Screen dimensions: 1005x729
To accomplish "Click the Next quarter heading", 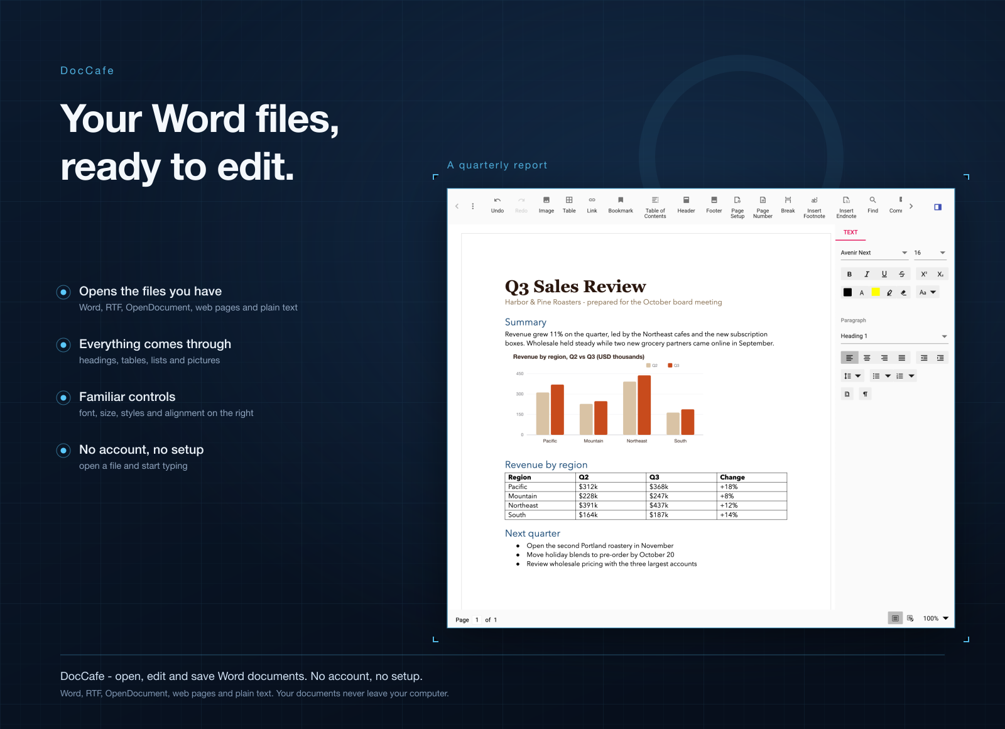I will coord(533,533).
